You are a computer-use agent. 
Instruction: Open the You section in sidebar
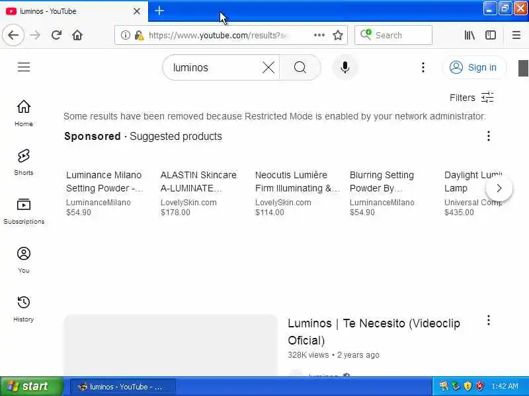click(24, 260)
